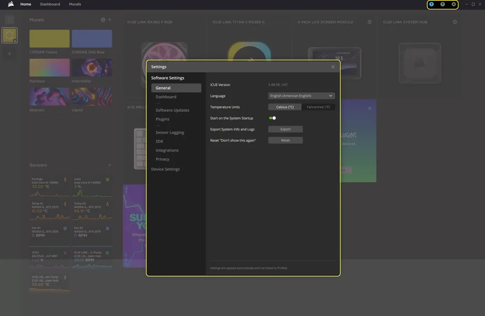Expand the Device Settings section
Screen dimensions: 485x316
coord(165,169)
